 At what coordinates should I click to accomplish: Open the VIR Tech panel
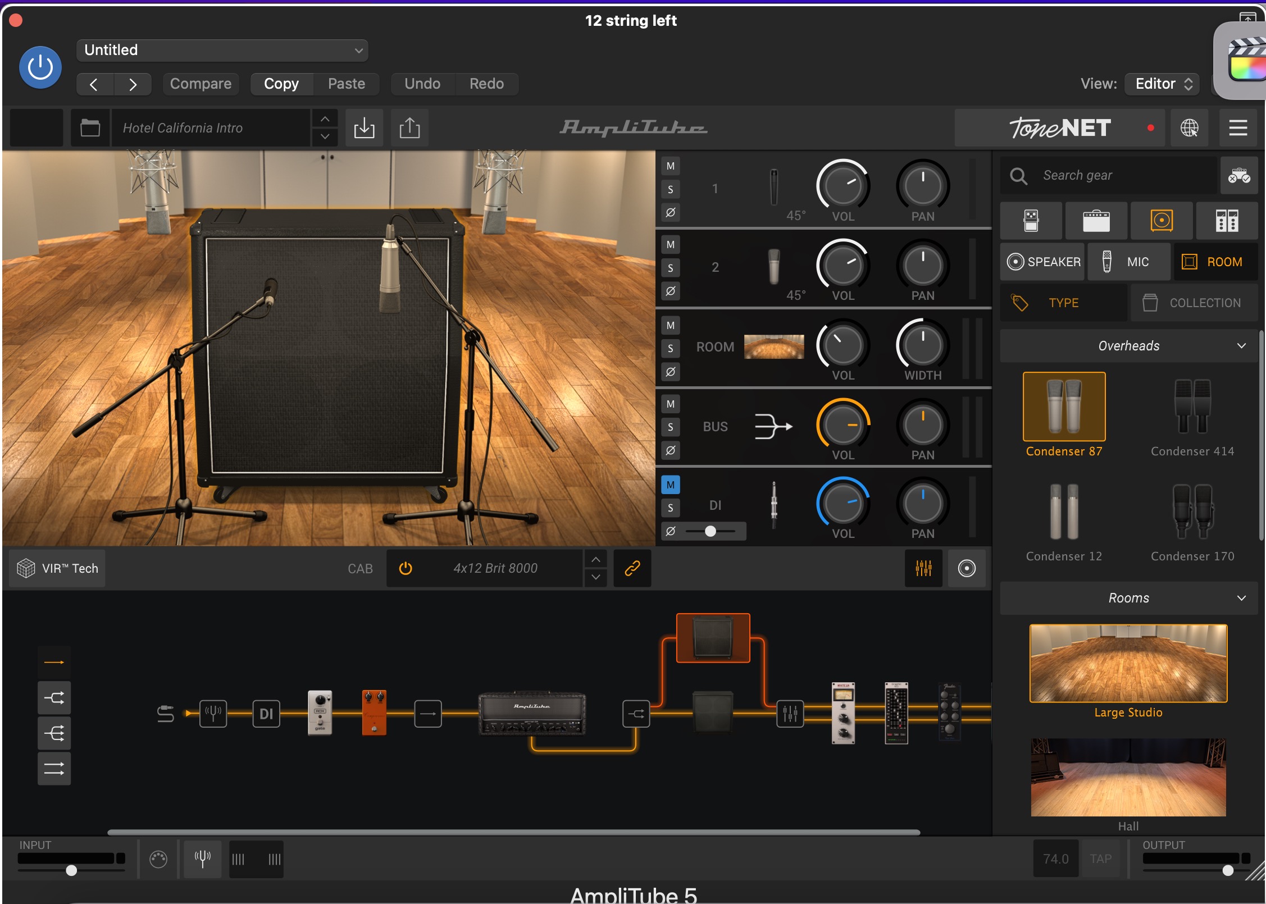57,568
